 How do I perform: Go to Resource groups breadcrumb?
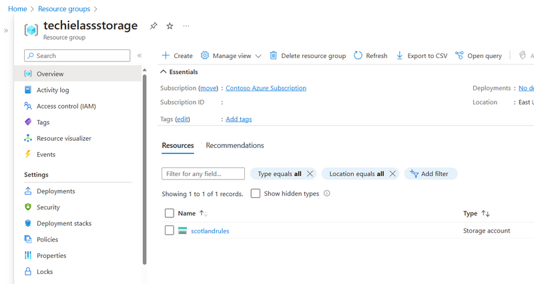pos(64,9)
